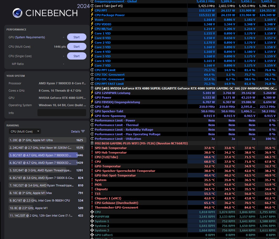Click the Info input field
Viewport: 279px width, 239px height.
click(62, 113)
